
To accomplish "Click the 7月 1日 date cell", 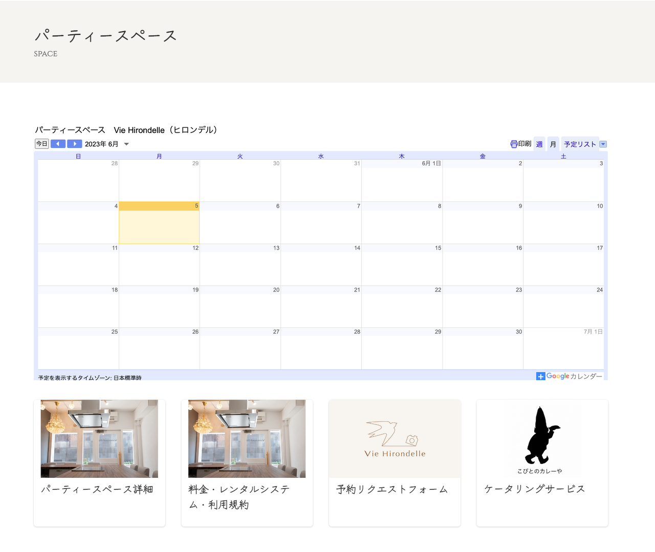I will (x=563, y=349).
